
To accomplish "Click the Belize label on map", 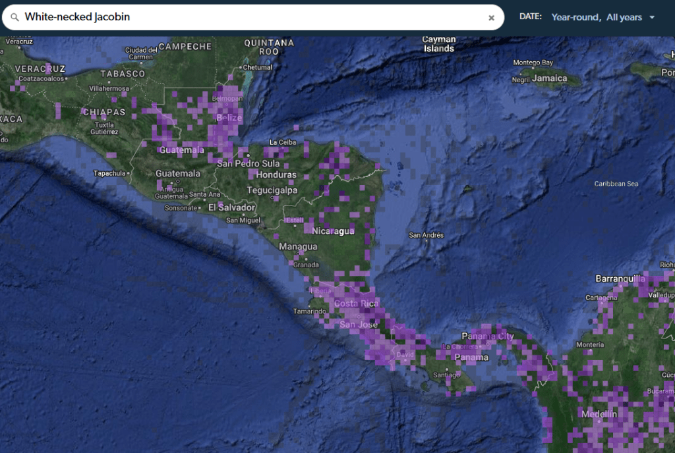I will click(229, 118).
